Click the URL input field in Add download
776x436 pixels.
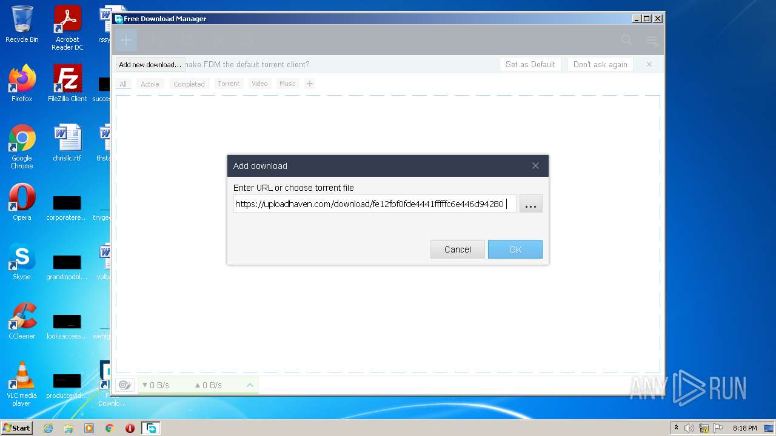(x=375, y=204)
